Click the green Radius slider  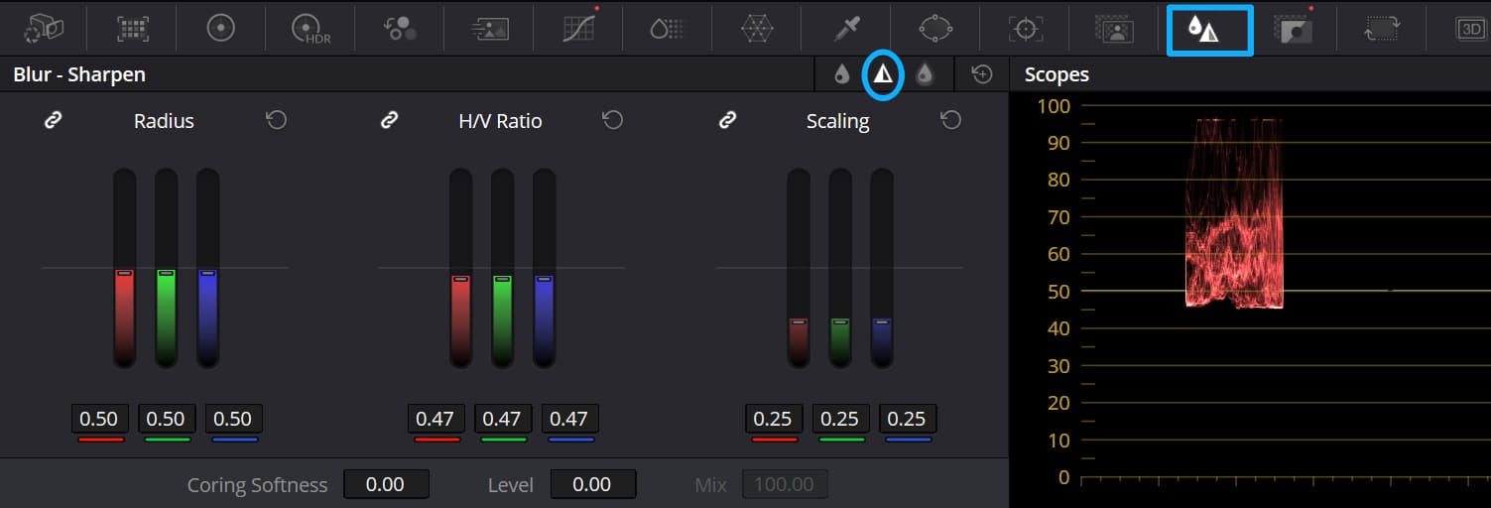click(166, 268)
